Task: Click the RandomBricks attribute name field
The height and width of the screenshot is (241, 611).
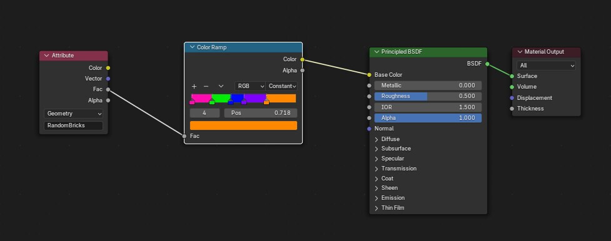Action: tap(73, 125)
